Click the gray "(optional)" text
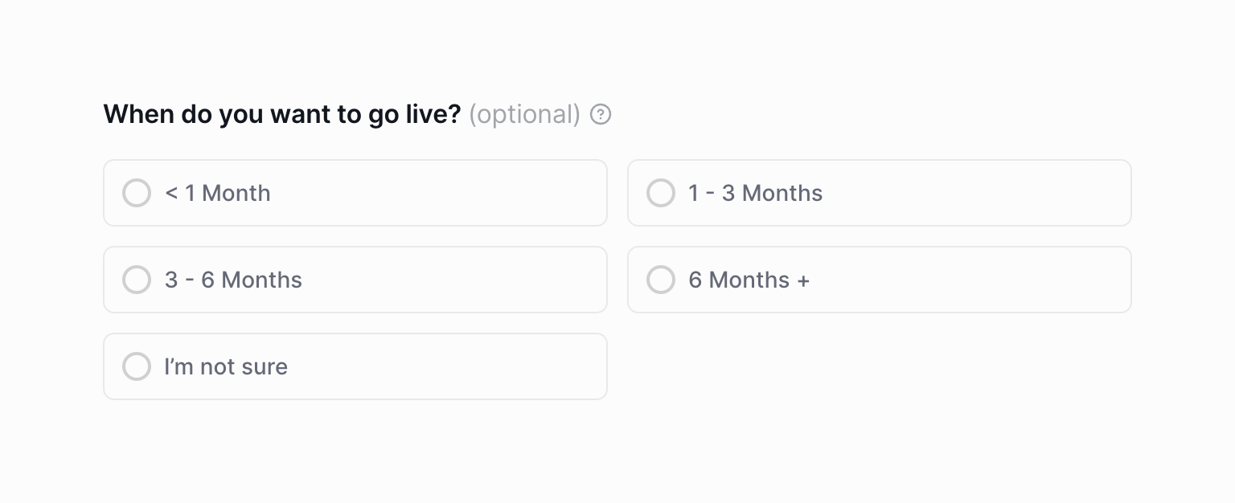The image size is (1235, 503). [x=524, y=115]
